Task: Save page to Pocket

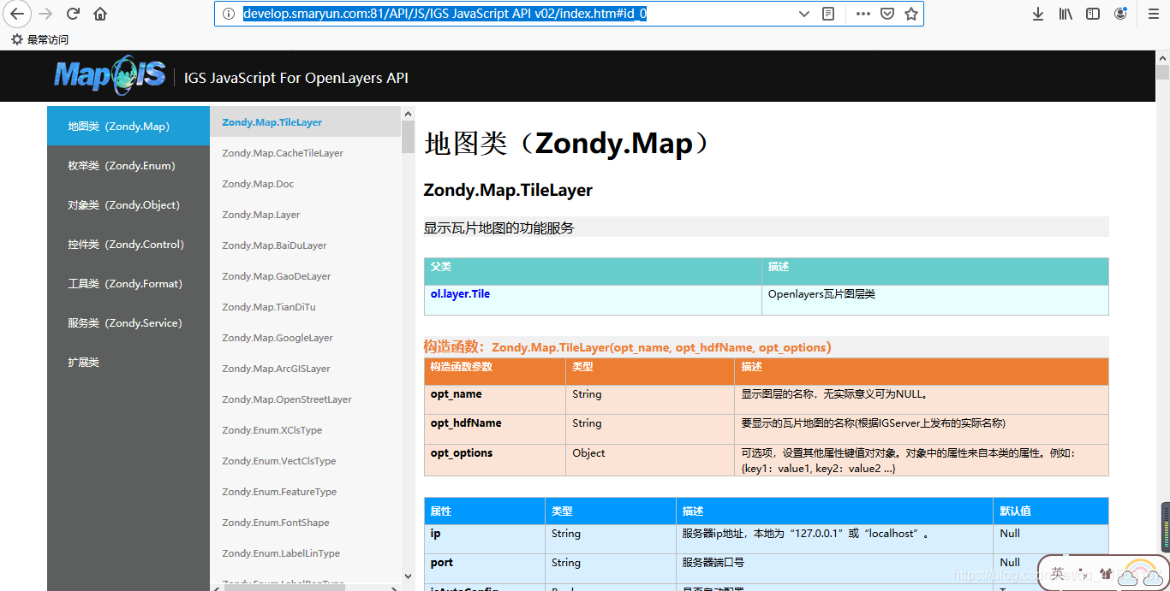Action: [x=887, y=14]
